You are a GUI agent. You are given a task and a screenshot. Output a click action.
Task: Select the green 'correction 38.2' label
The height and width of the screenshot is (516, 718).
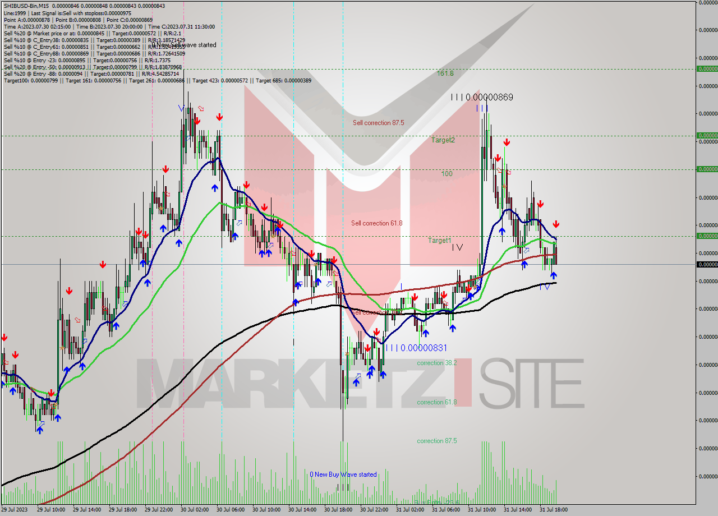(436, 363)
